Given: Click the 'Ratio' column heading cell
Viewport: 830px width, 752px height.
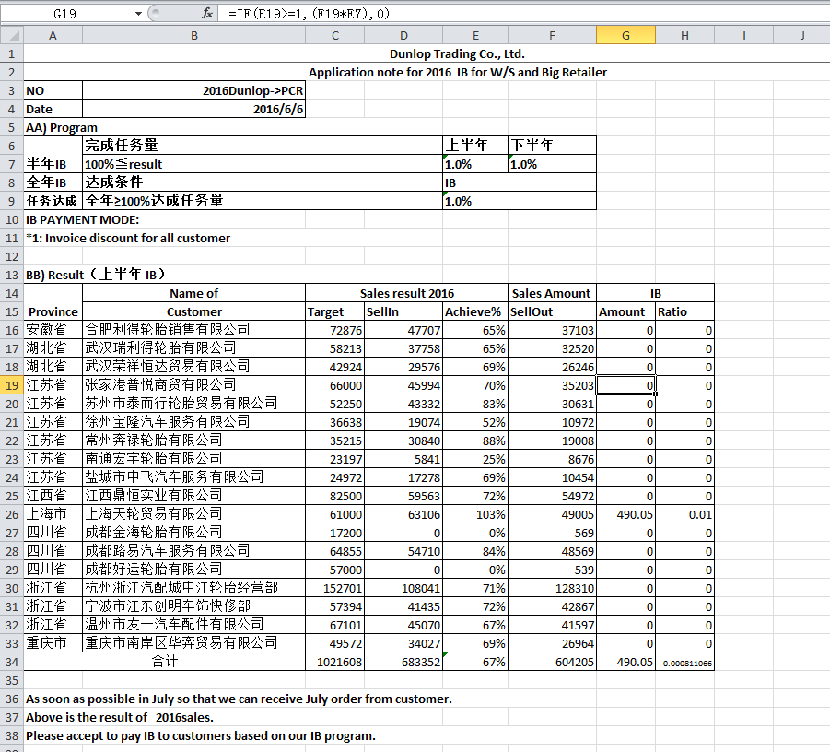Looking at the screenshot, I should pos(685,311).
